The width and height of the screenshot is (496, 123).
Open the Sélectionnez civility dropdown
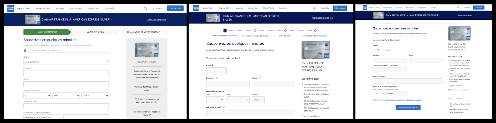(66, 62)
